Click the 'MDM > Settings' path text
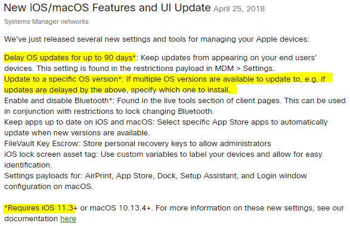The image size is (350, 226). (x=244, y=69)
